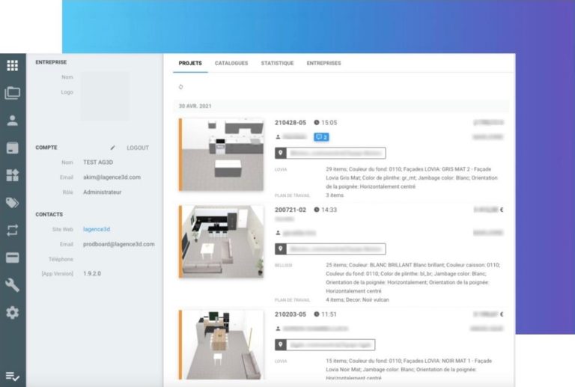Go to the Entreprises tab

click(x=323, y=64)
